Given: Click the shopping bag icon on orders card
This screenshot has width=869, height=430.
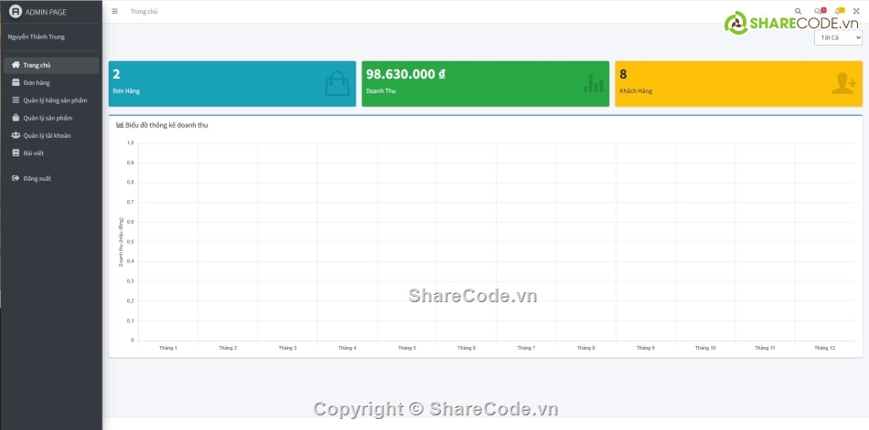Looking at the screenshot, I should pos(337,84).
